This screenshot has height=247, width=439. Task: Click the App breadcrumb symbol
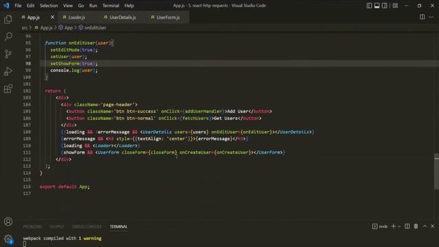[x=66, y=27]
